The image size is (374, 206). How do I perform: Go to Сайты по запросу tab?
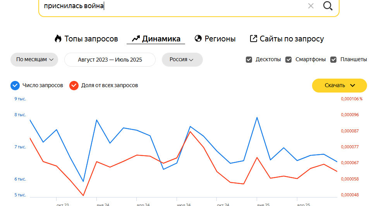click(292, 39)
